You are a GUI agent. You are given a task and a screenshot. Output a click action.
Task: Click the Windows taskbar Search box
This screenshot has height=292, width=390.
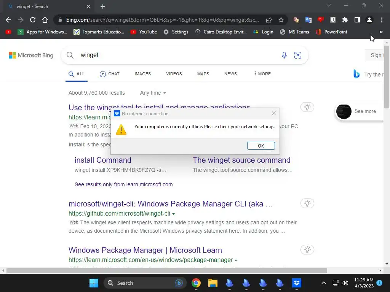click(x=145, y=283)
